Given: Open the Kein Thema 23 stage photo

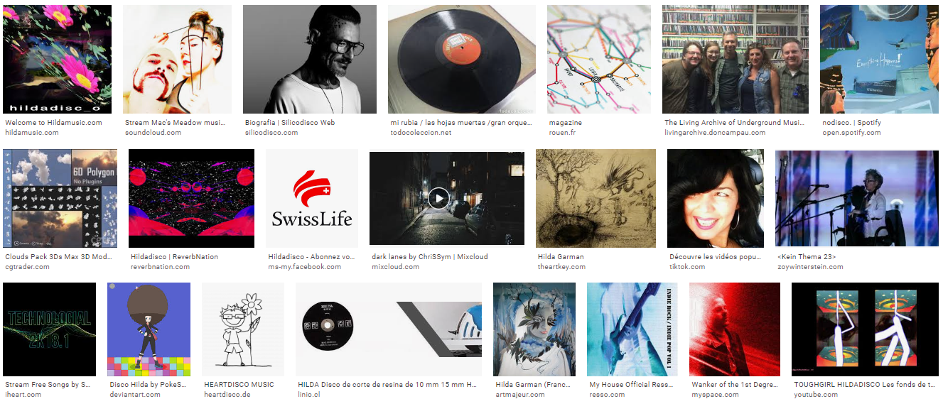Looking at the screenshot, I should tap(857, 198).
